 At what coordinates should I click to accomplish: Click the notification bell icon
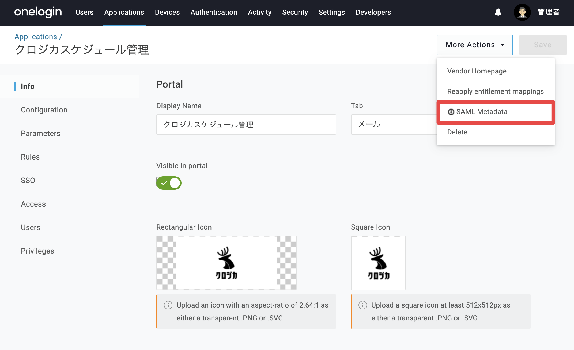[x=498, y=12]
